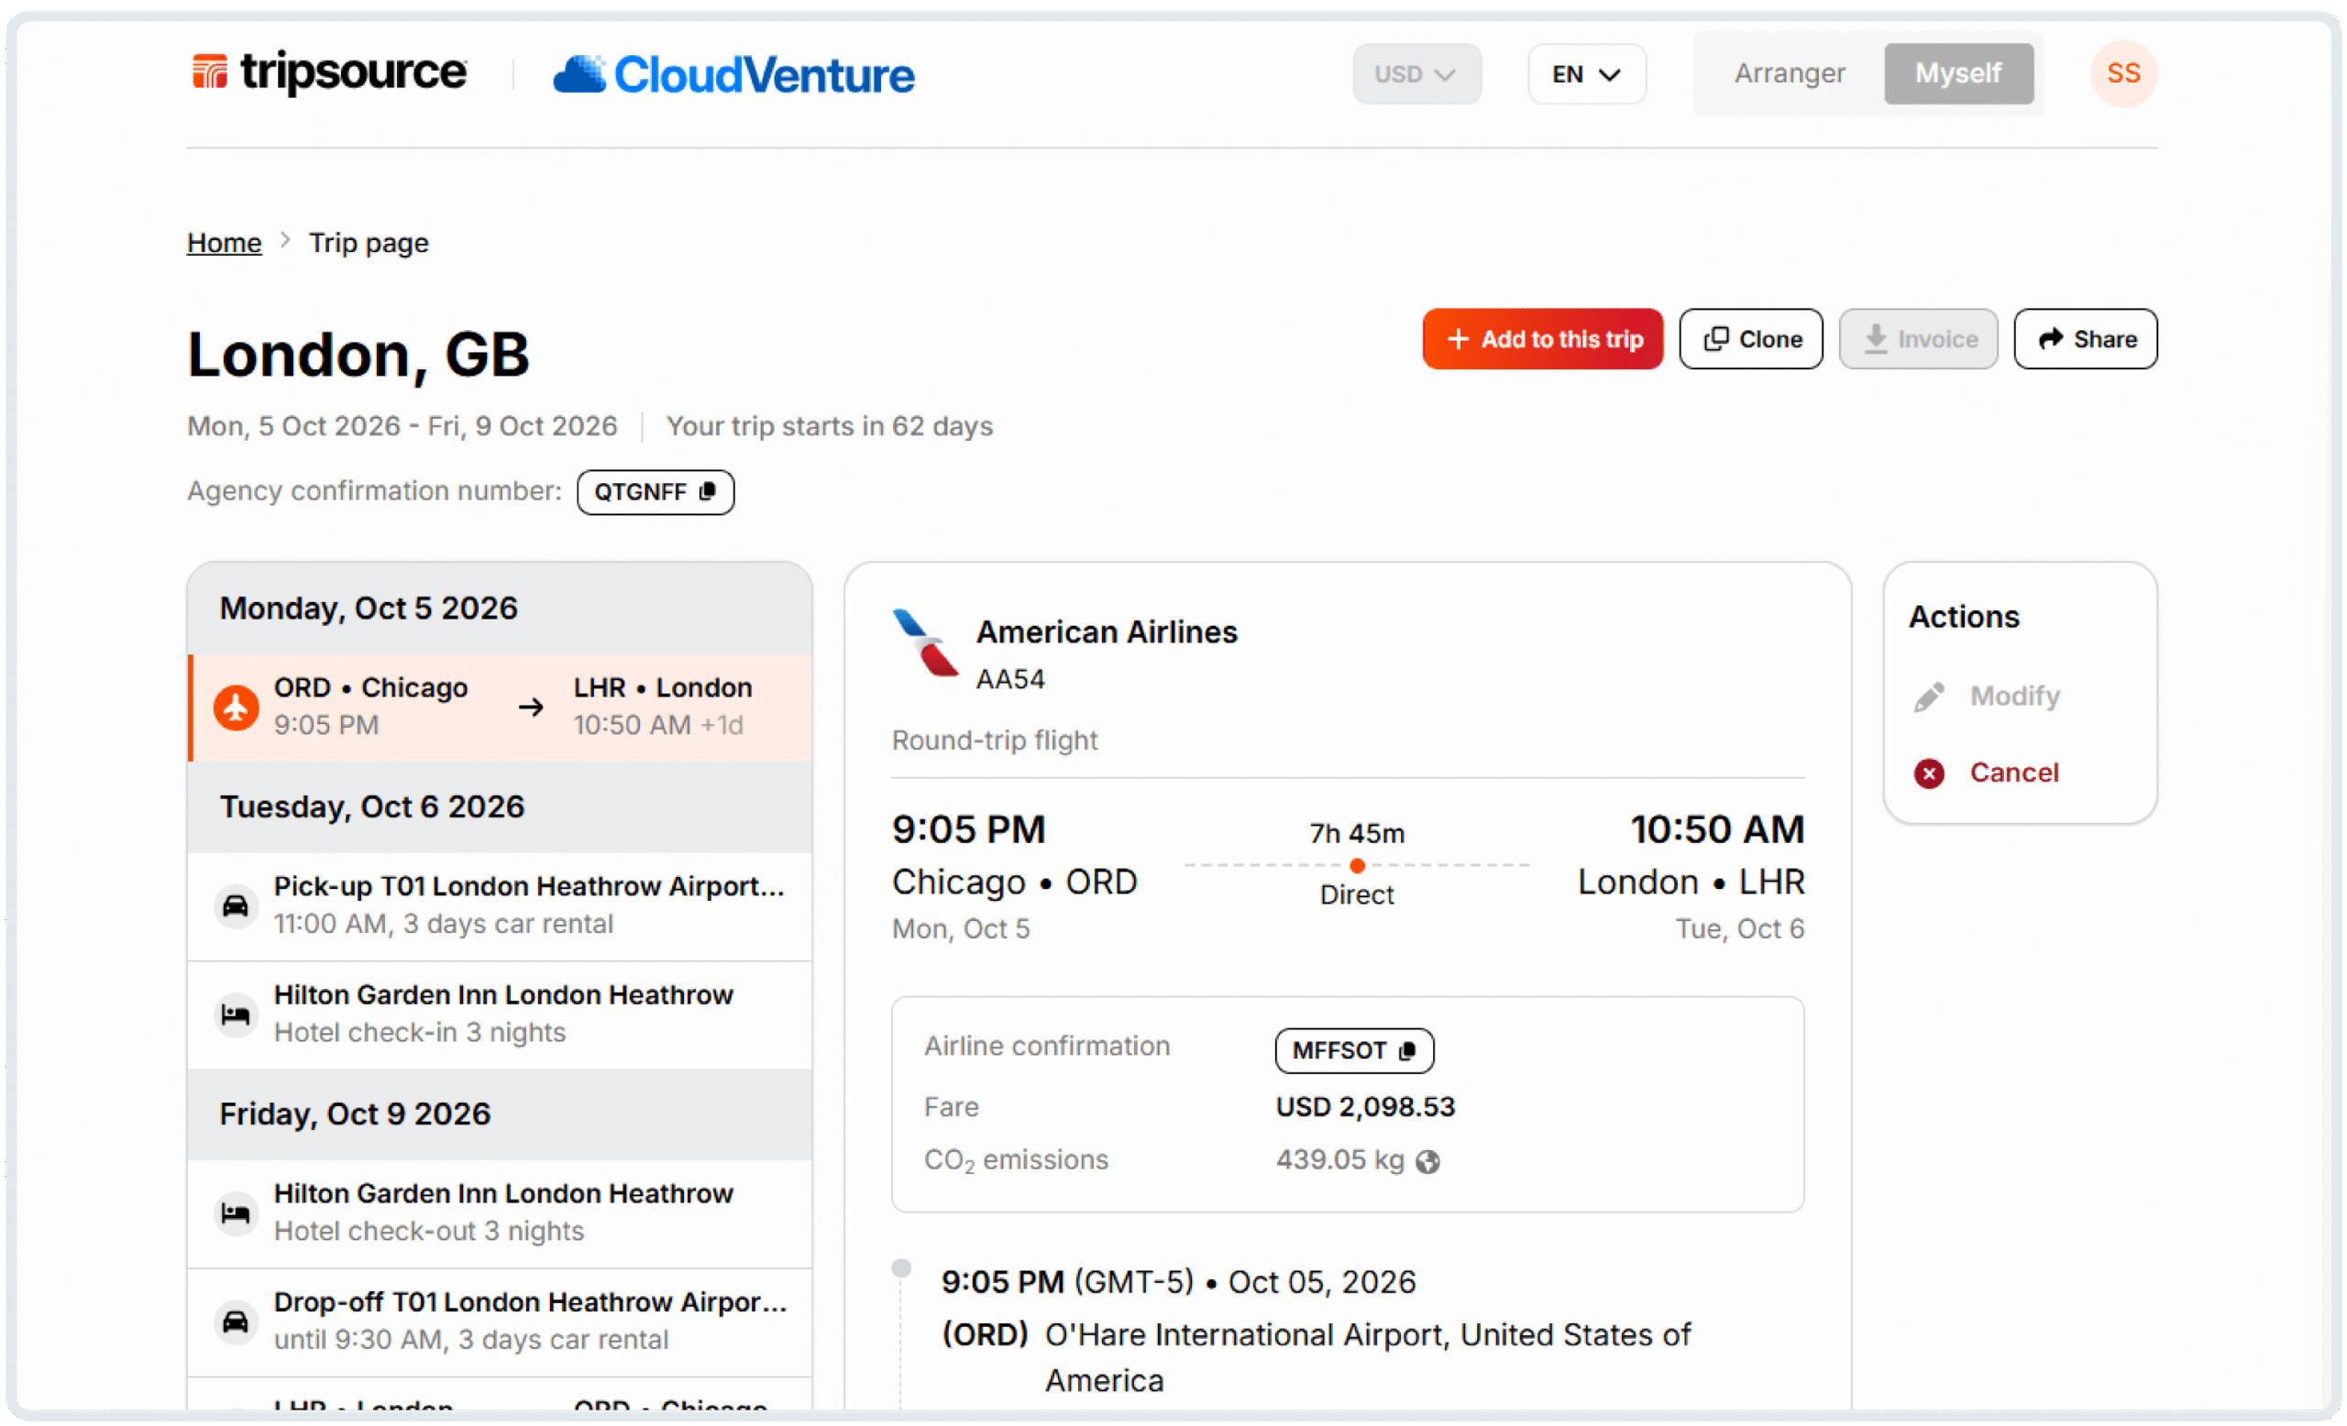
Task: Open the EN language dropdown
Action: 1586,73
